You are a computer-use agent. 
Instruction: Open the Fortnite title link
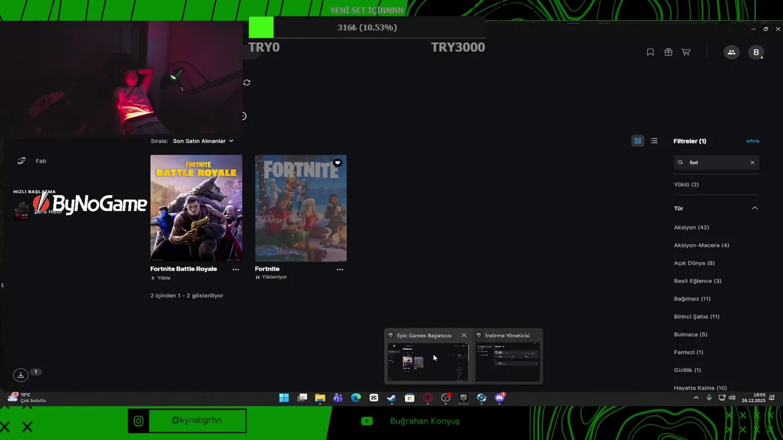pos(267,269)
